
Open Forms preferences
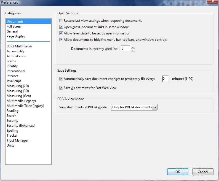point(28,61)
